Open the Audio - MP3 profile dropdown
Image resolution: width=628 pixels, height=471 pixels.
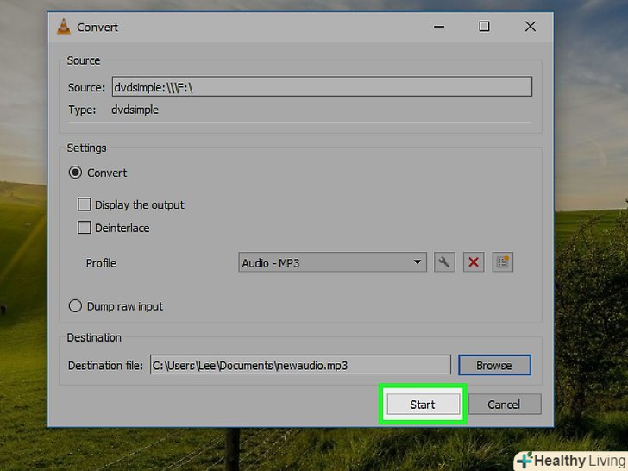click(332, 262)
